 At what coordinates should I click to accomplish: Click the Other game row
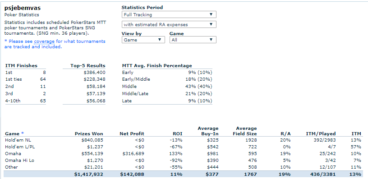pyautogui.click(x=183, y=167)
